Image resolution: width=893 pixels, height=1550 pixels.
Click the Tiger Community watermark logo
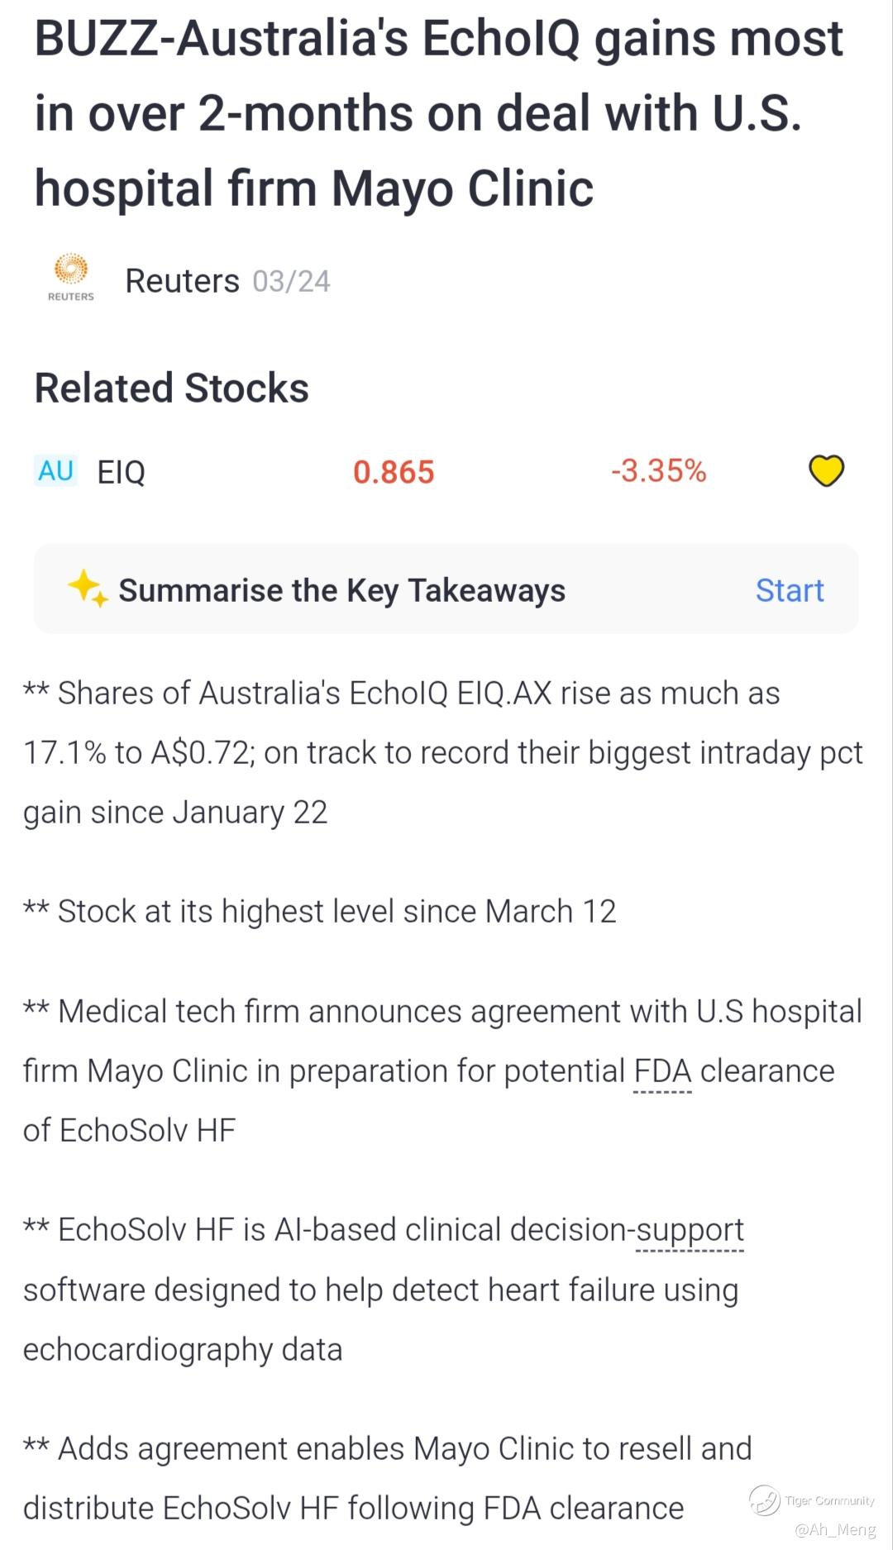pos(765,1500)
